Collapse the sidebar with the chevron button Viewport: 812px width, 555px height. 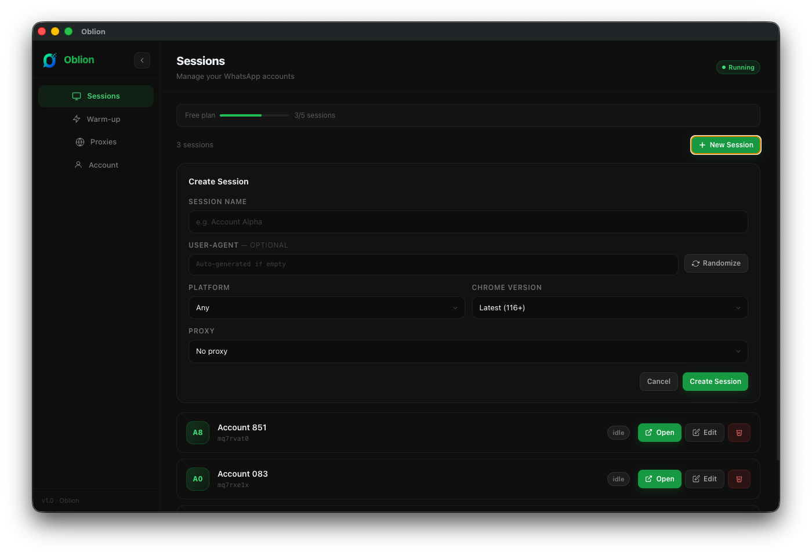point(142,60)
